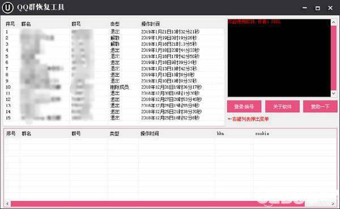Click the log panel's scroll up arrow
Image resolution: width=340 pixels, height=209 pixels.
point(334,22)
